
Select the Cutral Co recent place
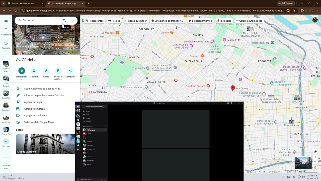point(6,131)
